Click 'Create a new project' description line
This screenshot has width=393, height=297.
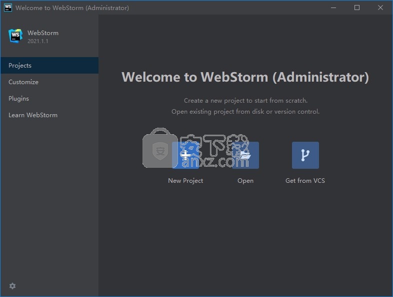pos(245,101)
